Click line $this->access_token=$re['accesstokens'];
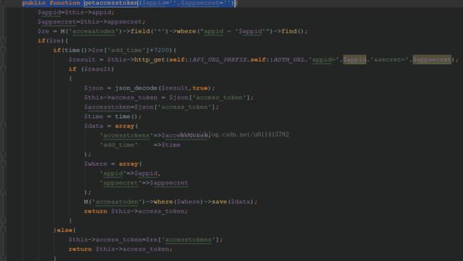 pos(145,240)
